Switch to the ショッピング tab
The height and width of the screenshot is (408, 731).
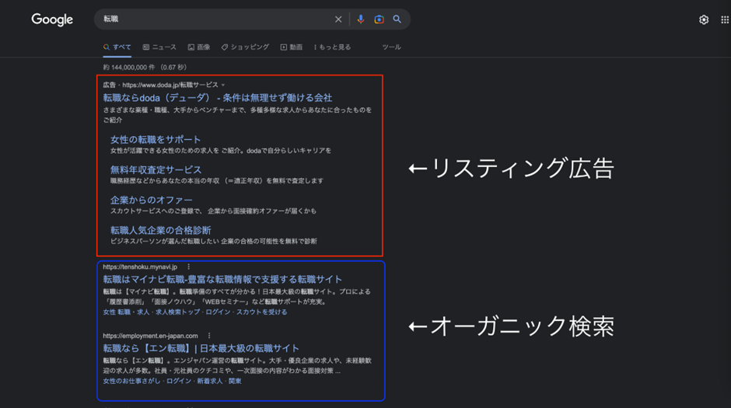tap(245, 47)
